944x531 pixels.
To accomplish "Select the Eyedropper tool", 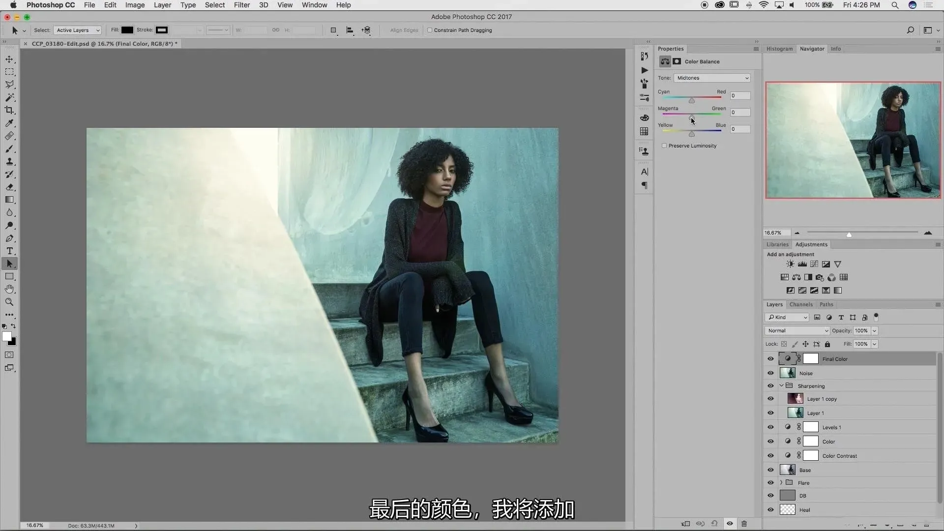I will coord(9,123).
